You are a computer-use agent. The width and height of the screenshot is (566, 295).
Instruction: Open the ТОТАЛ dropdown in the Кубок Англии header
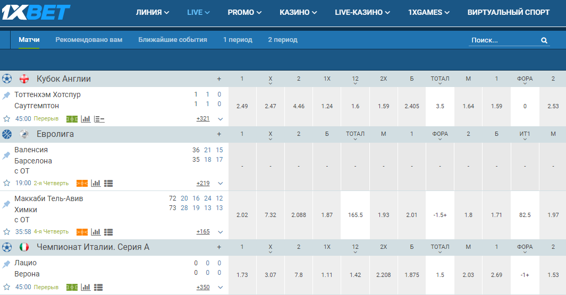tap(440, 80)
